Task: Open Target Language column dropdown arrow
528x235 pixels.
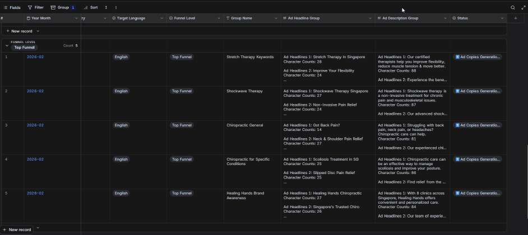Action: [161, 18]
